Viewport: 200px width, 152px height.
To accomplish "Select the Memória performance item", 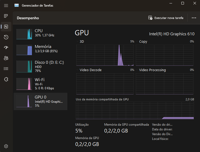I will [41, 50].
